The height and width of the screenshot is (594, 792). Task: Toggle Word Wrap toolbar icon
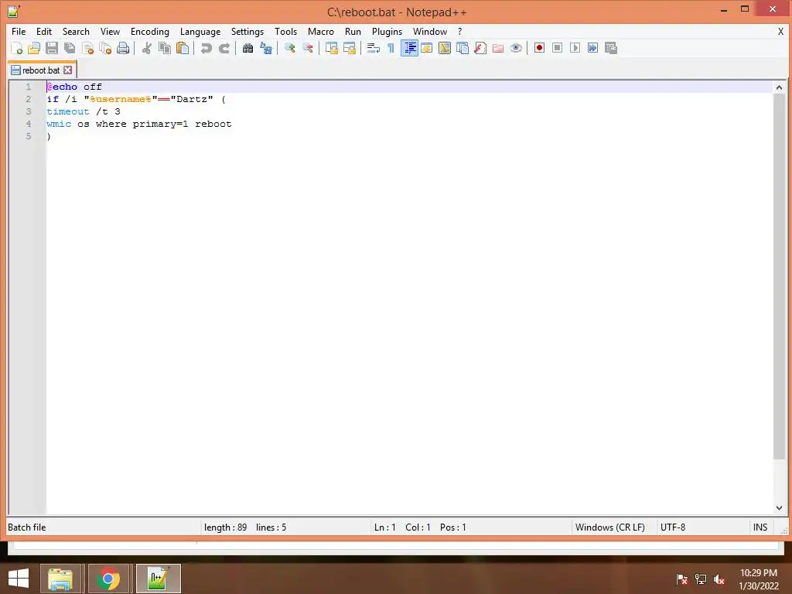click(x=374, y=48)
